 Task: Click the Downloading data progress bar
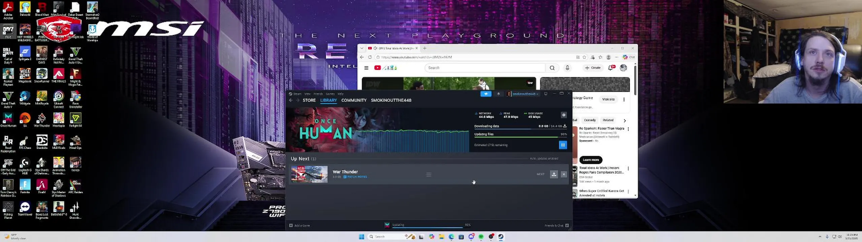(x=520, y=129)
